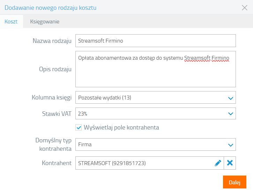Clear the Kontrahent field using the X icon
Viewport: 253px width, 193px height.
tap(230, 163)
